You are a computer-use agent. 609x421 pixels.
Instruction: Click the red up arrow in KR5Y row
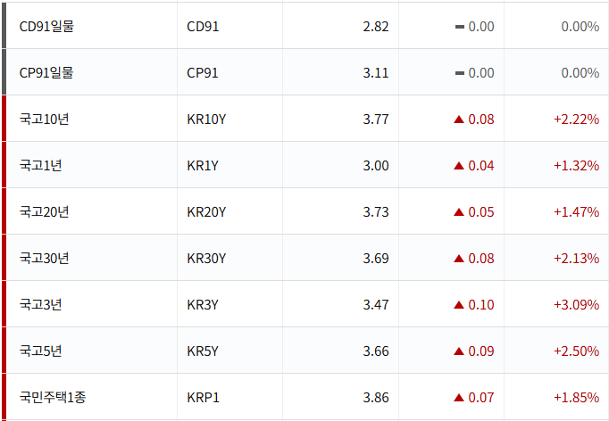[459, 351]
